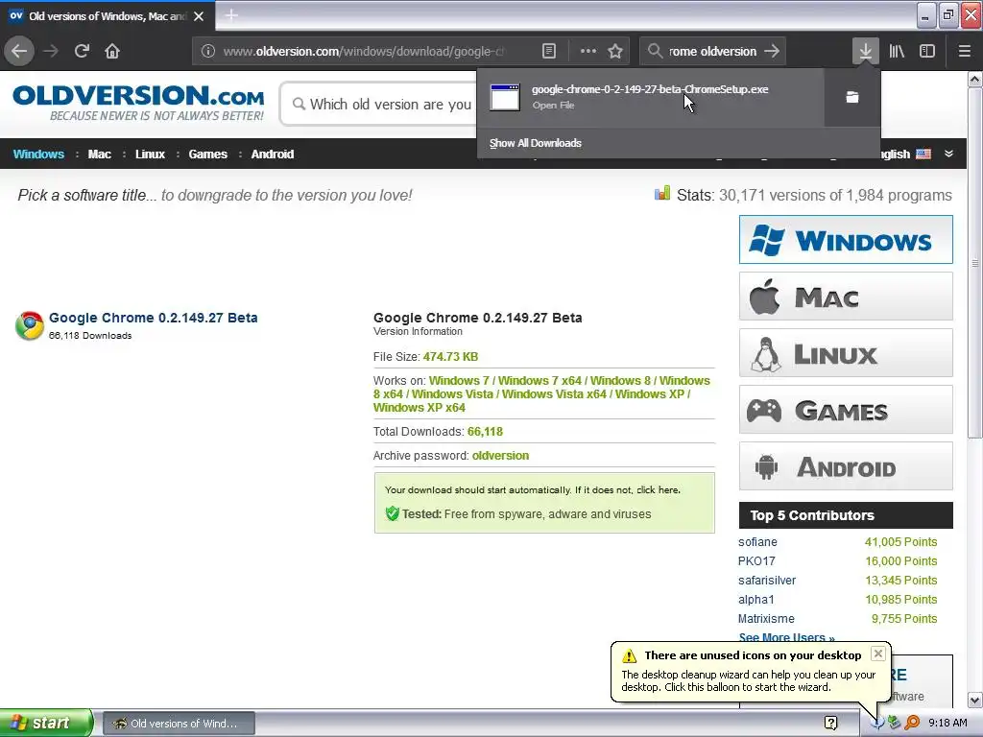Open contributor Matrixisme's profile
Image resolution: width=983 pixels, height=737 pixels.
click(x=766, y=619)
